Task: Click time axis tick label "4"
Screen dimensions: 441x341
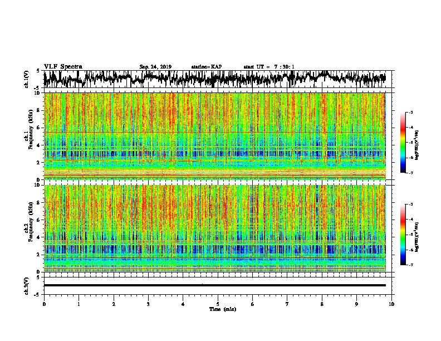Action: click(x=183, y=304)
